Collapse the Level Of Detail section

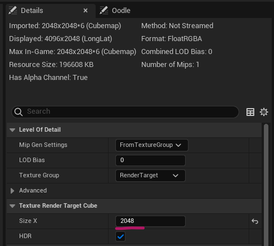pos(12,130)
